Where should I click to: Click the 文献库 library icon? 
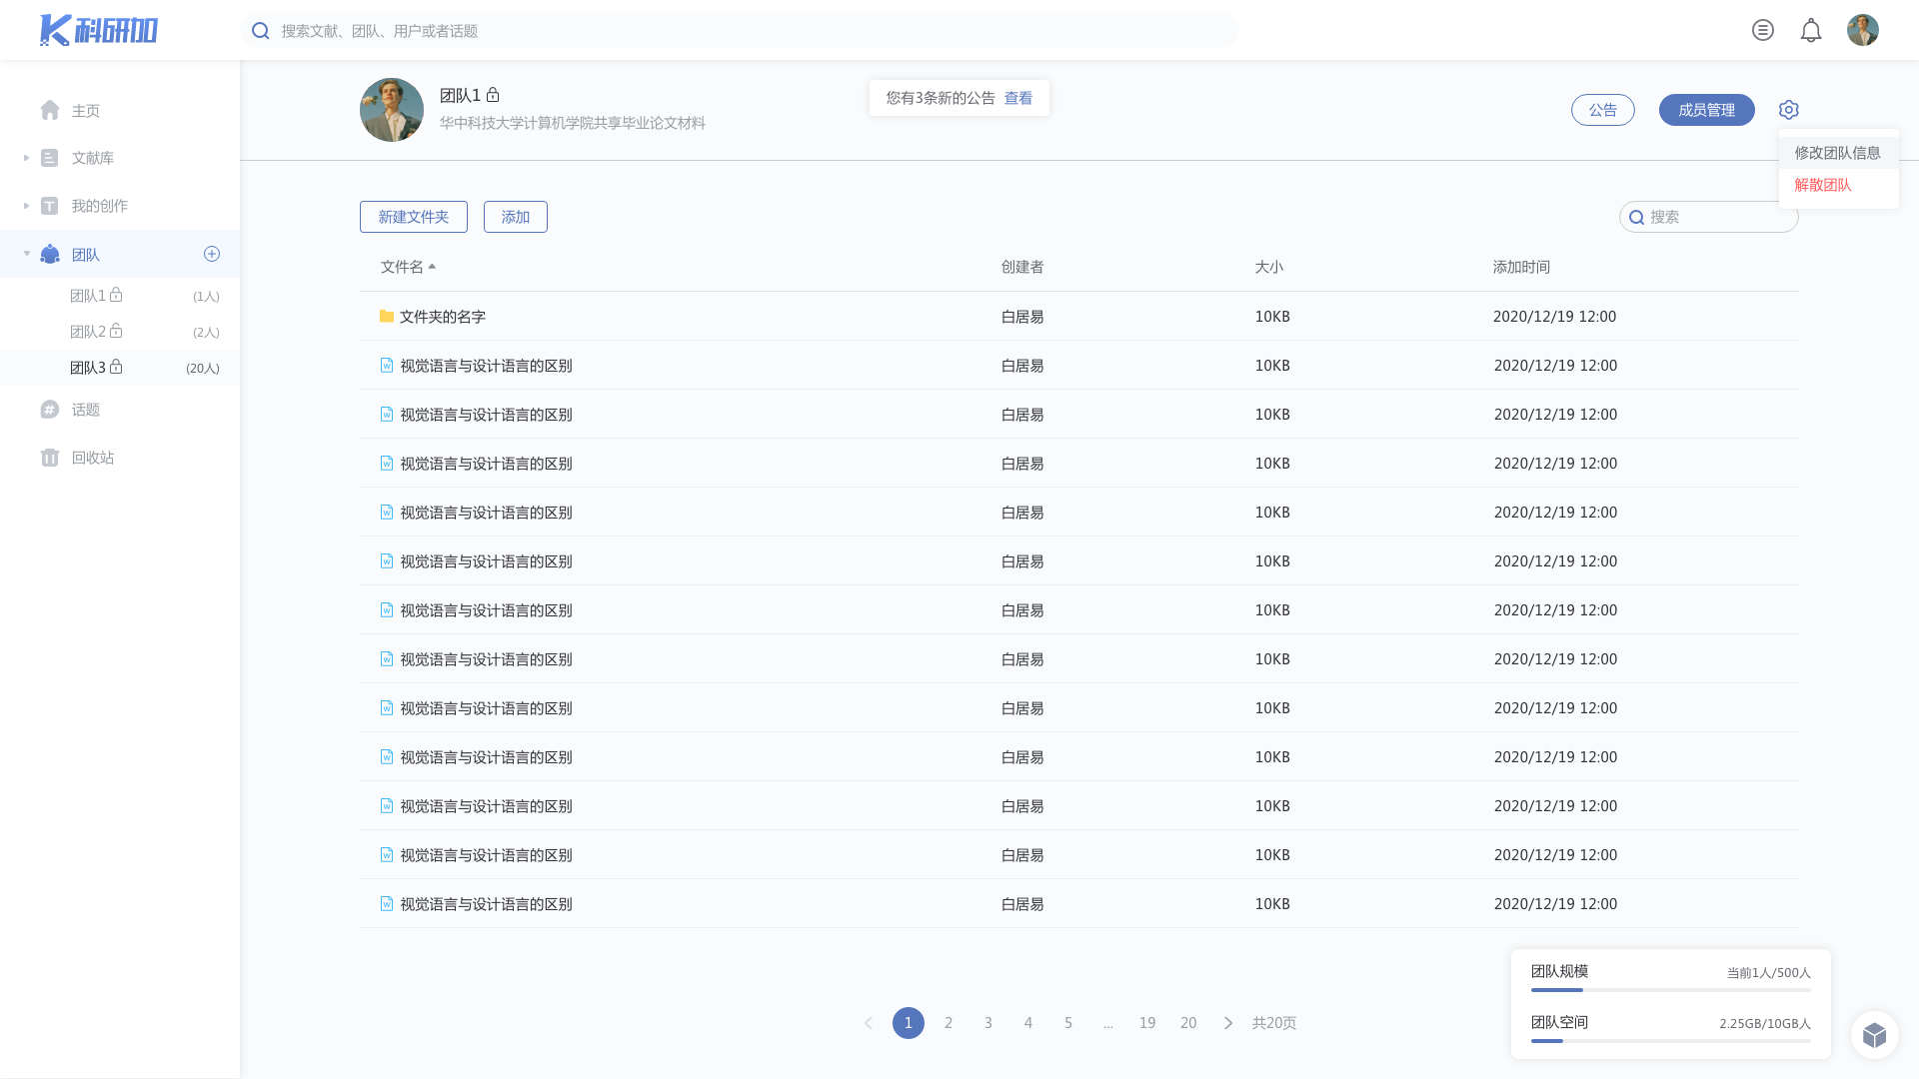tap(49, 158)
